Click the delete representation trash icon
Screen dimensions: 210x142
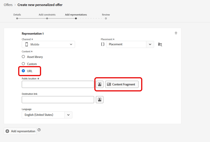point(176,33)
